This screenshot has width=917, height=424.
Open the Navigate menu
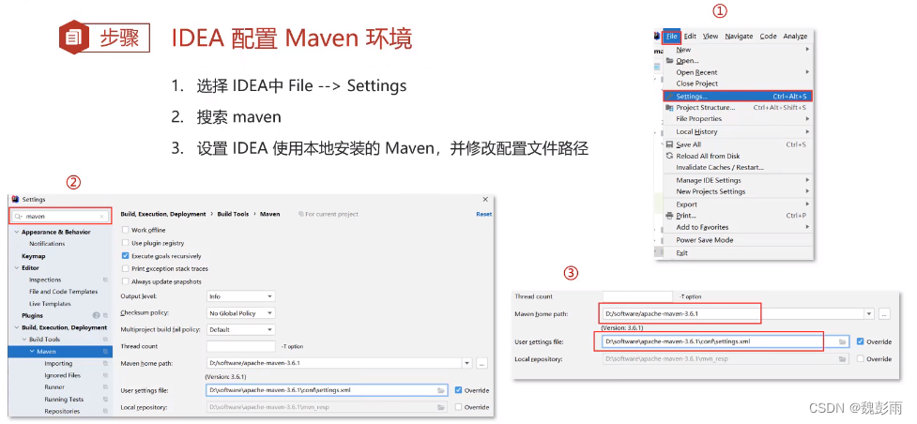739,37
